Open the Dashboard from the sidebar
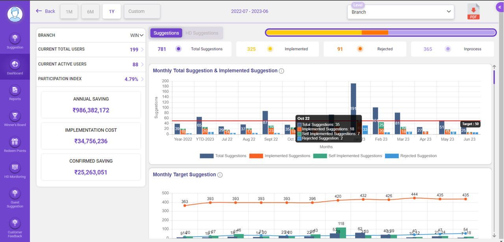504x242 pixels. tap(15, 67)
